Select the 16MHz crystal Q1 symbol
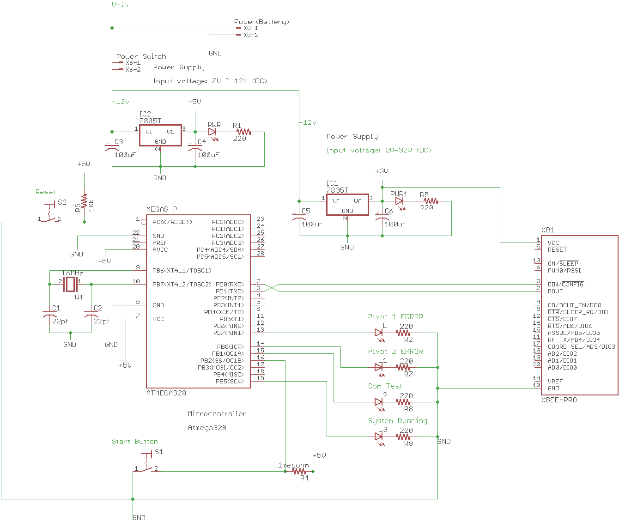 [69, 284]
